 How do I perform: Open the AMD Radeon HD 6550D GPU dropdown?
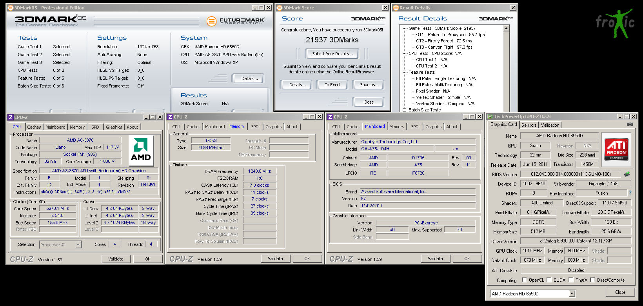[572, 293]
